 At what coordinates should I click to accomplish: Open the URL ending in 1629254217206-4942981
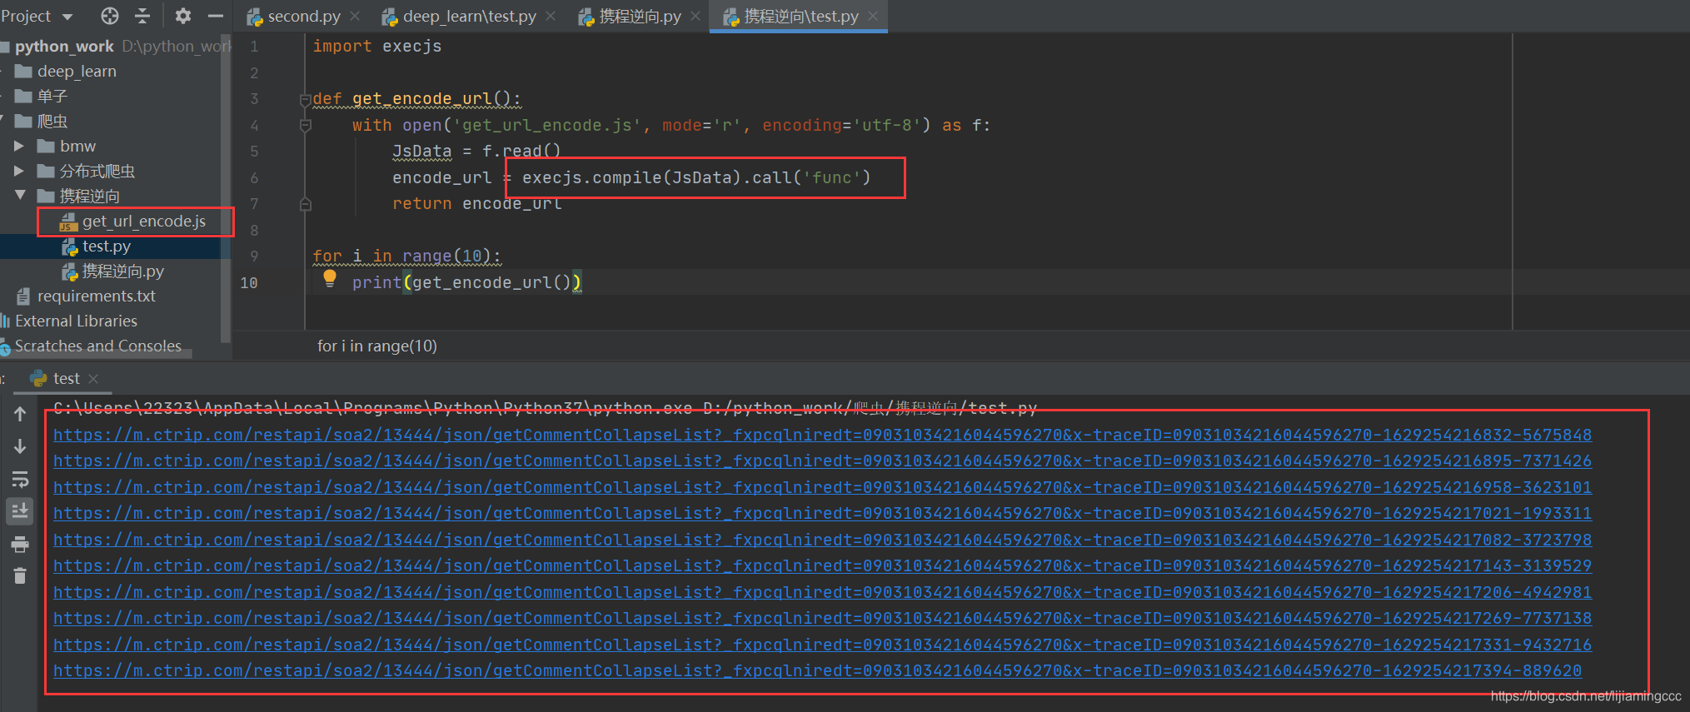pyautogui.click(x=822, y=592)
